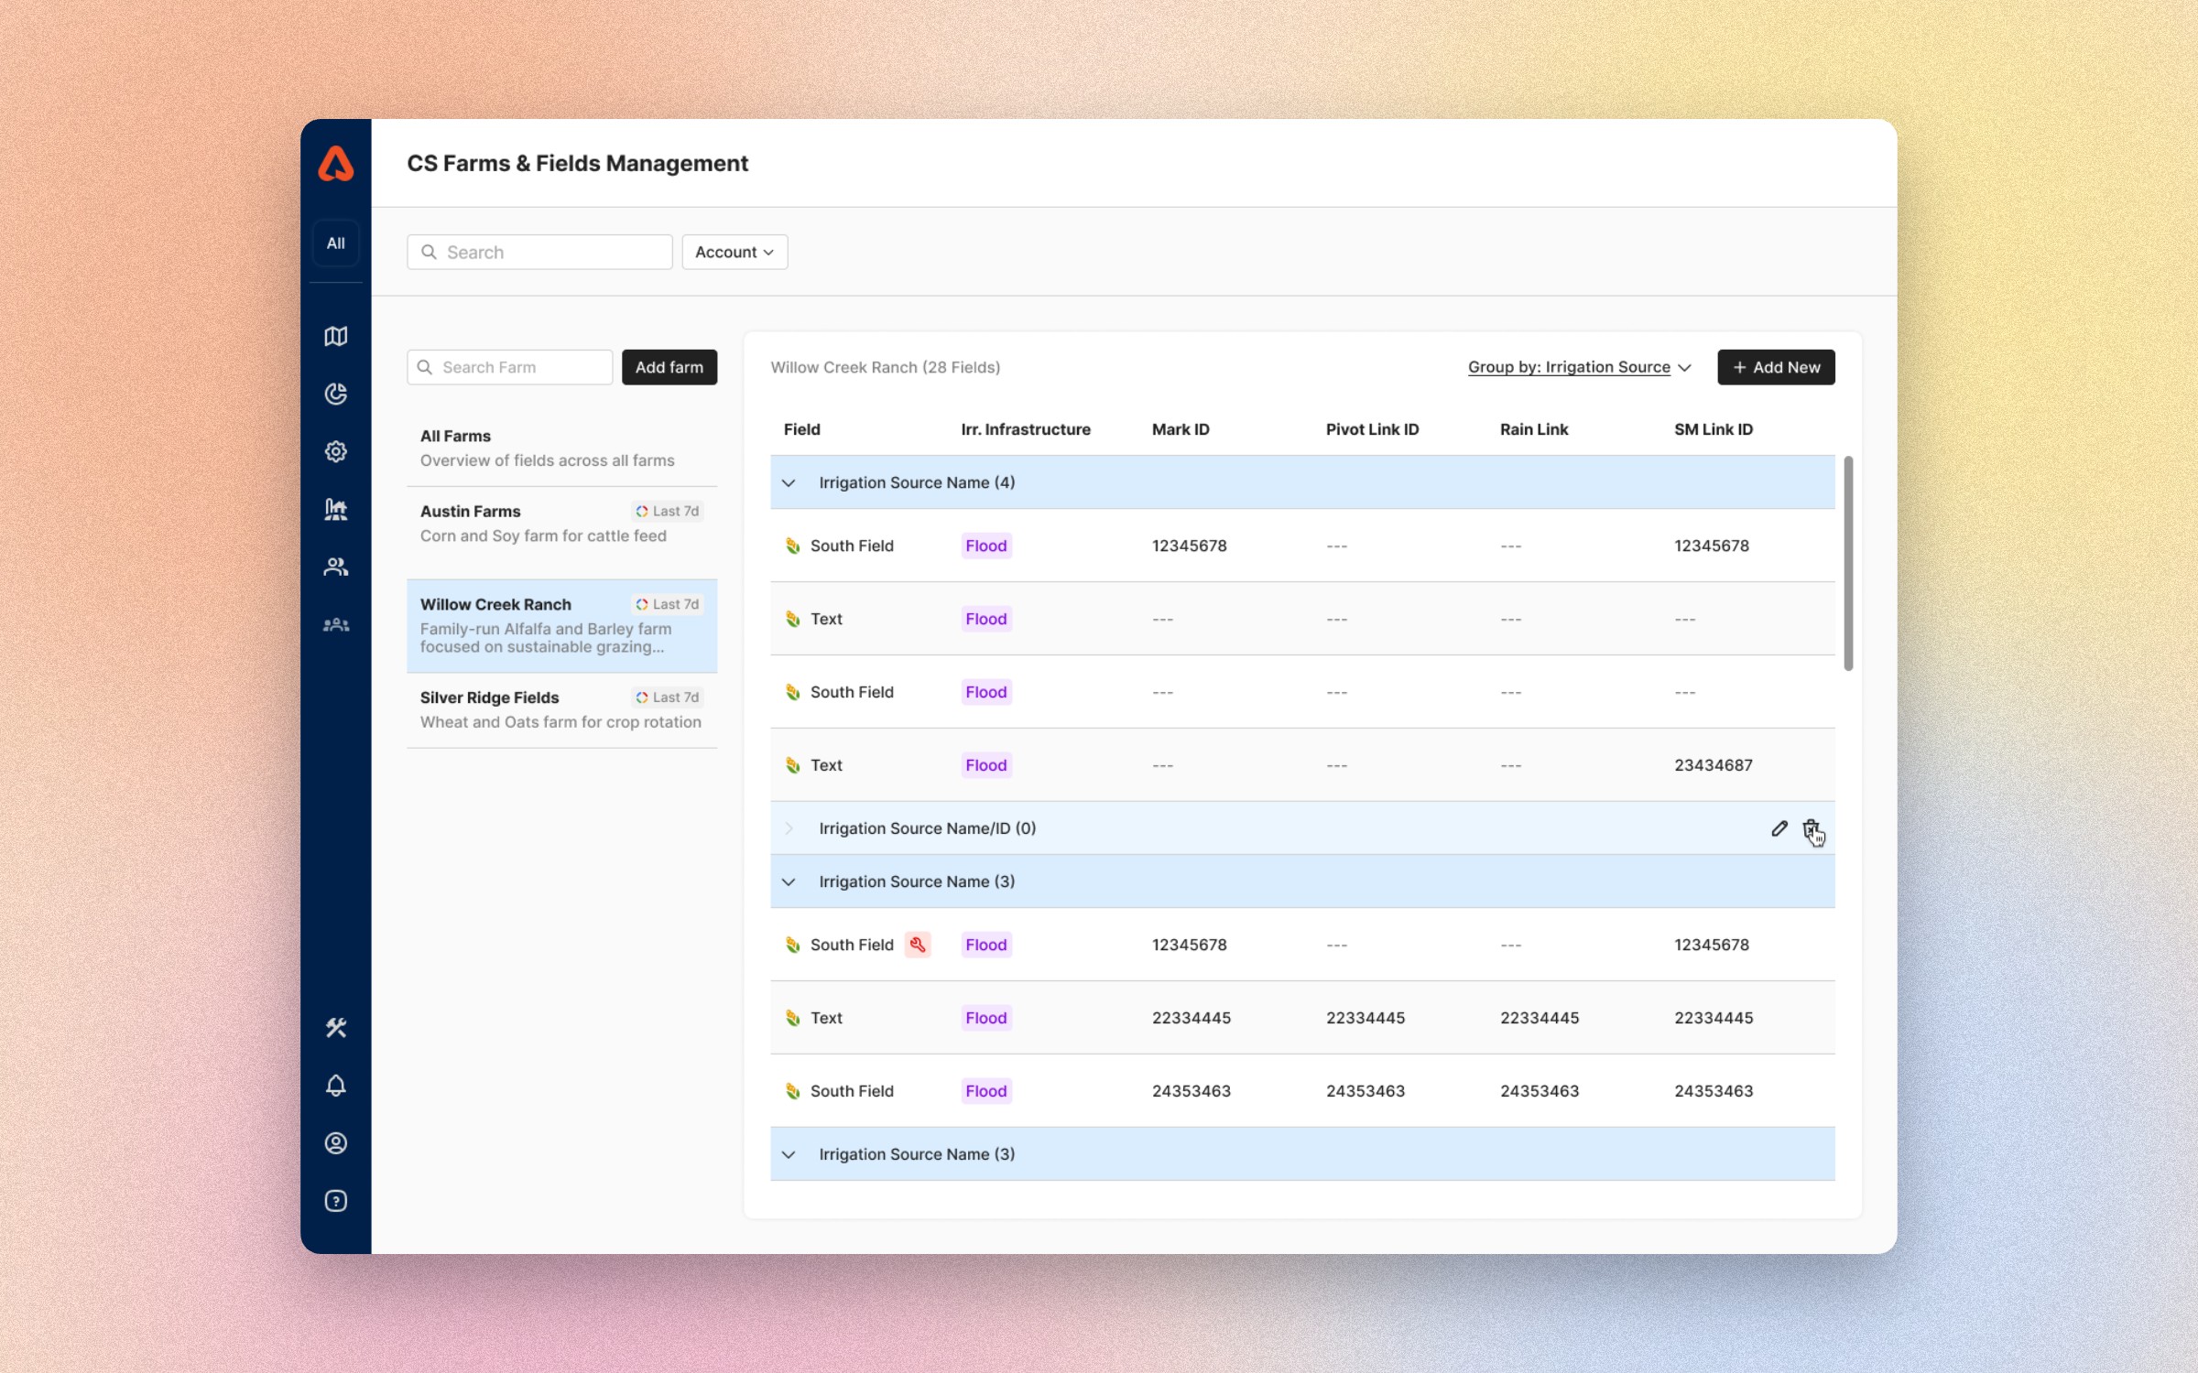Focus the Search Farm input field
Viewport: 2198px width, 1373px height.
510,367
